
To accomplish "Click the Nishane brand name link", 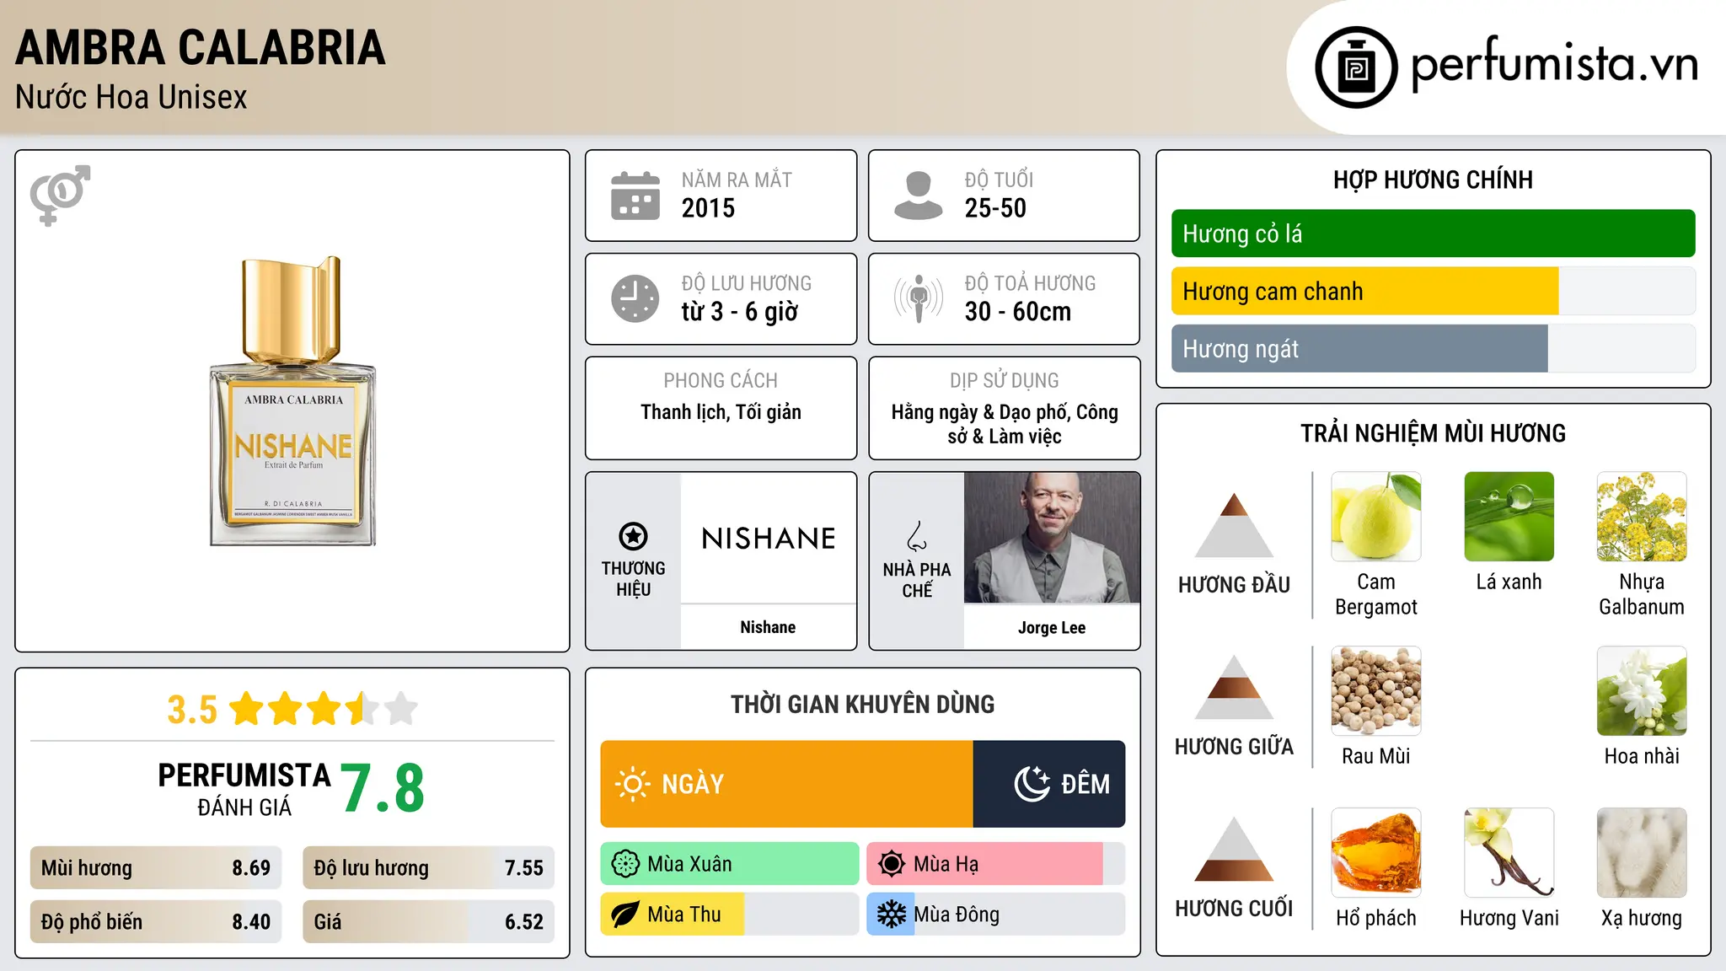I will click(x=768, y=627).
